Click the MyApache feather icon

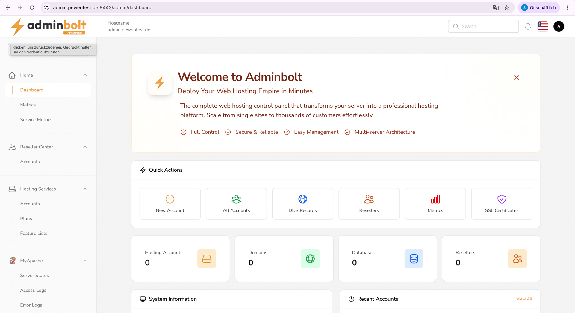click(x=12, y=261)
